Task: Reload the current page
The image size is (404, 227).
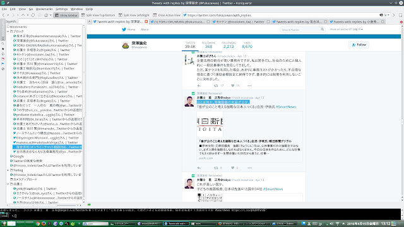Action: click(x=33, y=15)
